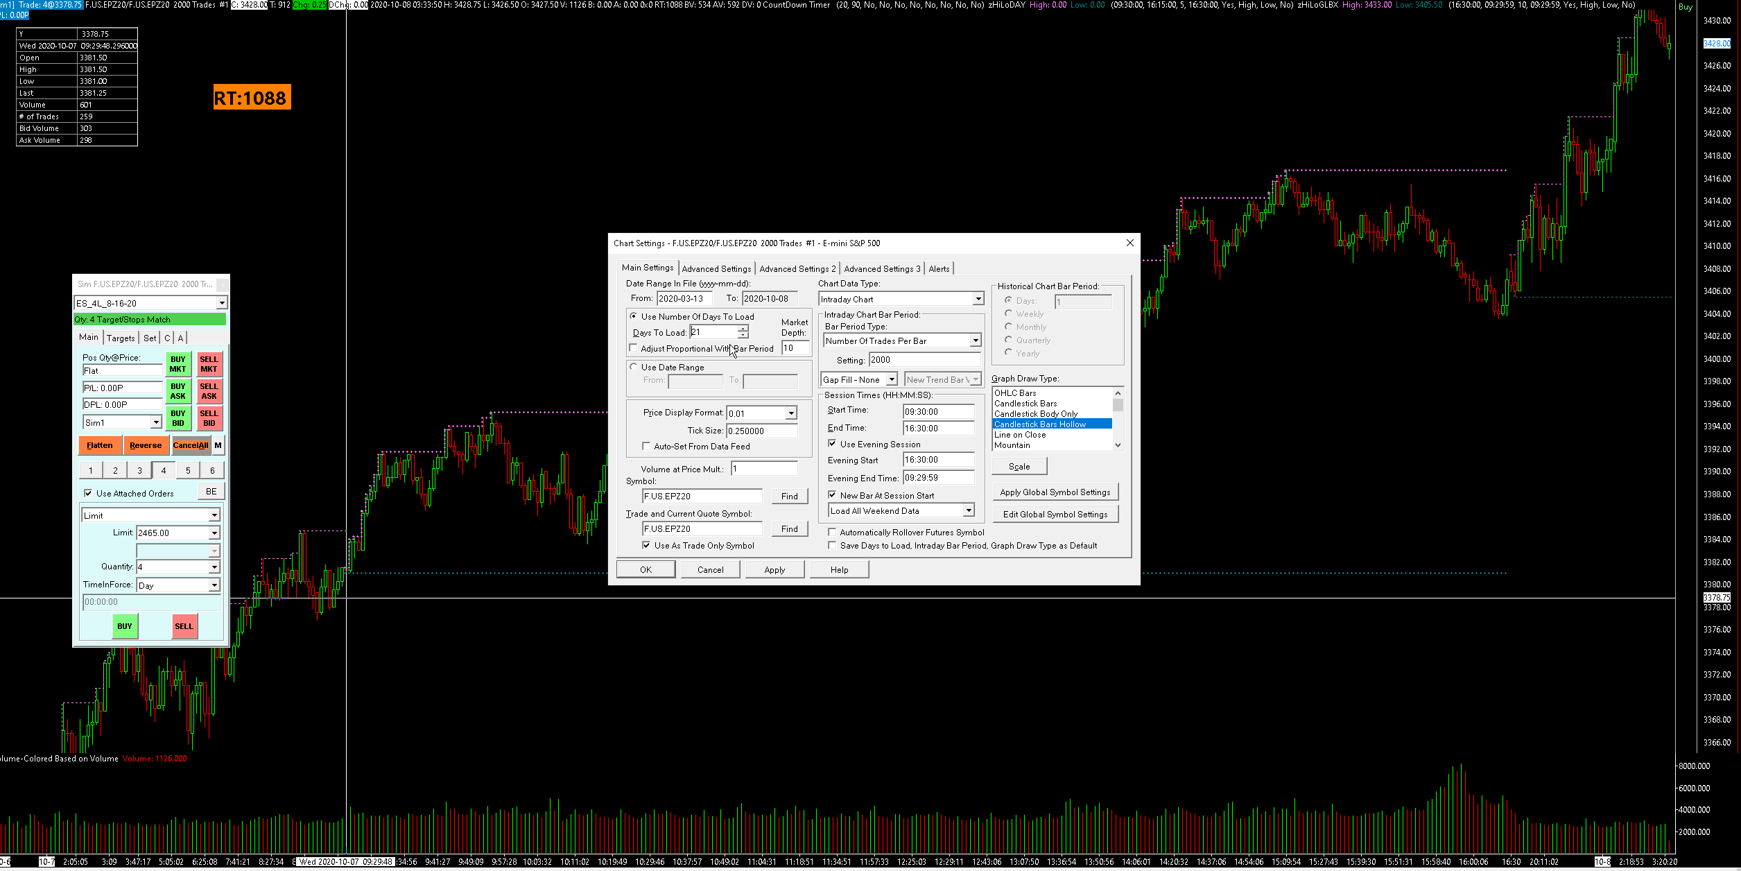Open the Targets tab in trade window

click(121, 338)
